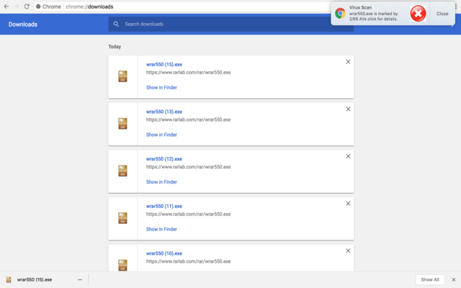Click the Chrome site info icon in address bar
The image size is (461, 288).
pos(38,6)
